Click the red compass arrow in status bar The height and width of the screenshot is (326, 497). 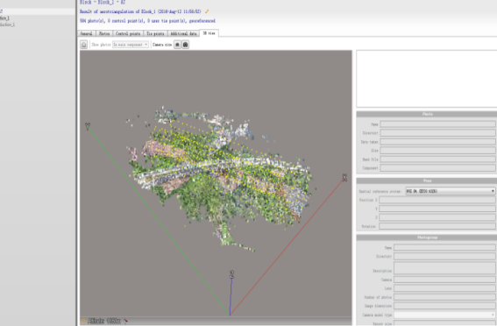pyautogui.click(x=126, y=321)
